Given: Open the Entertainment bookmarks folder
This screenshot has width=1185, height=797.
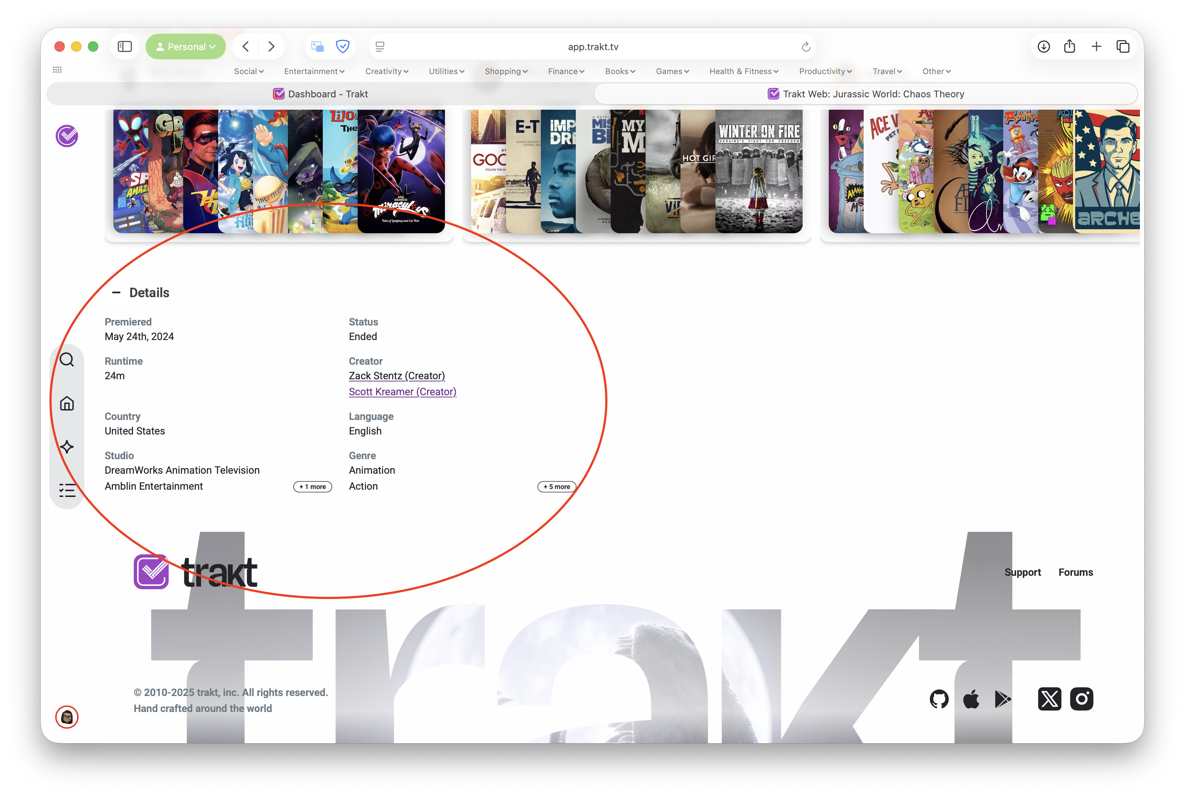Looking at the screenshot, I should [x=314, y=71].
